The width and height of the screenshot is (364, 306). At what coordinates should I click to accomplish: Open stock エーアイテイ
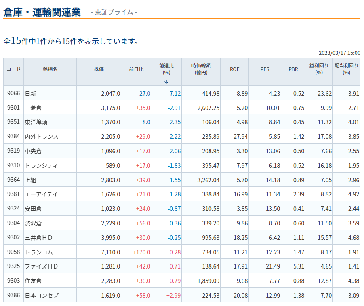[41, 194]
